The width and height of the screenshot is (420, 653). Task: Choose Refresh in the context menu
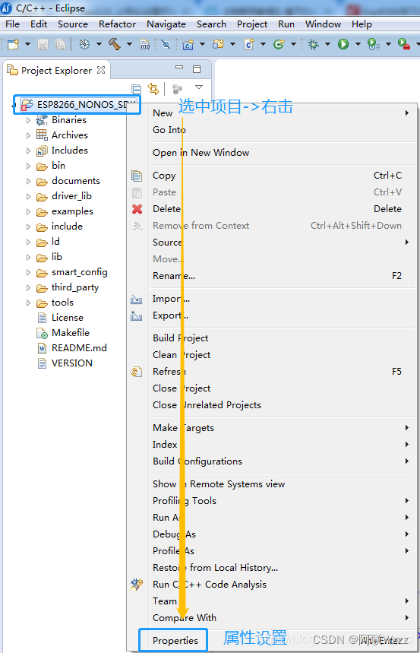pyautogui.click(x=271, y=372)
